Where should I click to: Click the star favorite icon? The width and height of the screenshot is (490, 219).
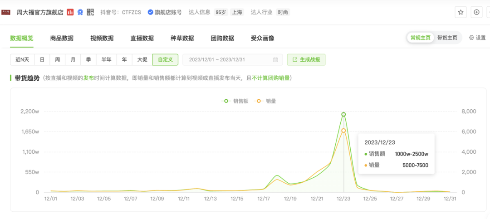(461, 12)
